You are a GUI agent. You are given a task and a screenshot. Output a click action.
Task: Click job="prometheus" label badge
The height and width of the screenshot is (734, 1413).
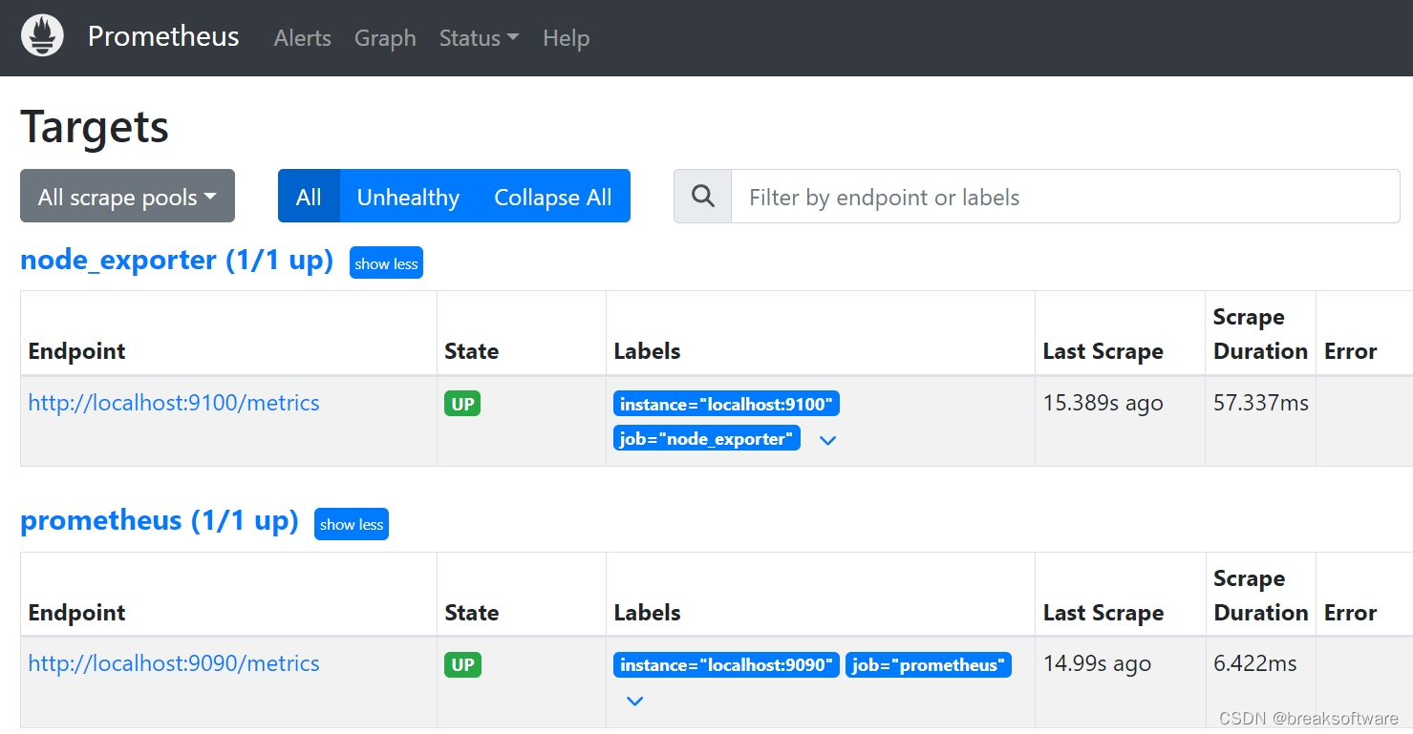coord(929,664)
